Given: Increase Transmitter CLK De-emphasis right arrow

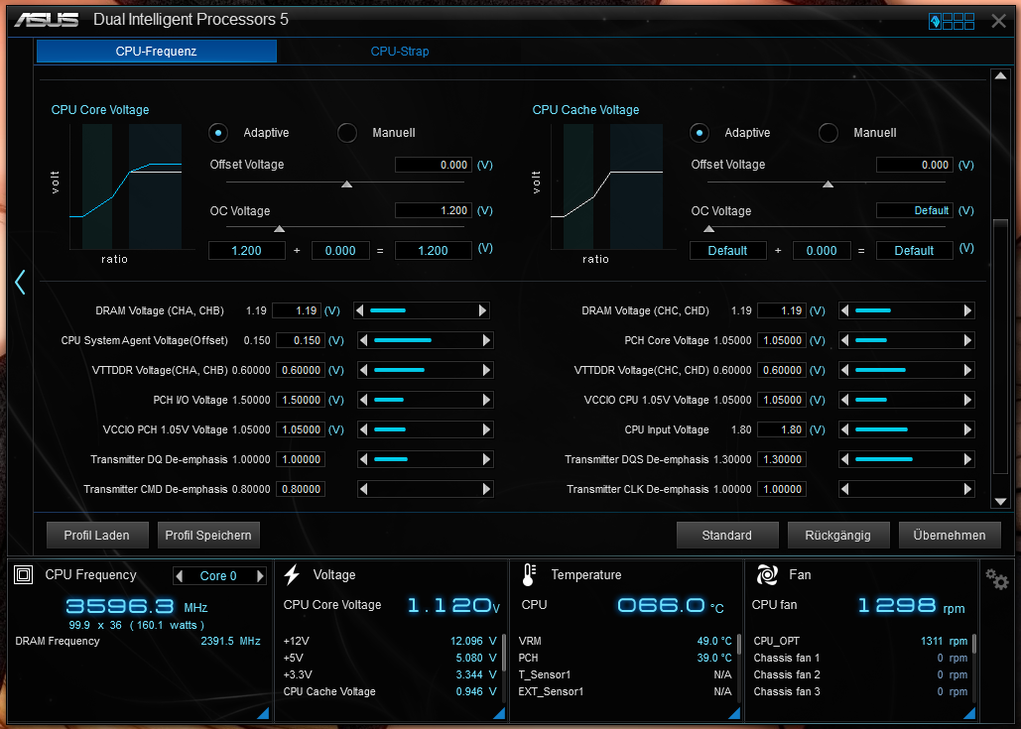Looking at the screenshot, I should coord(967,490).
